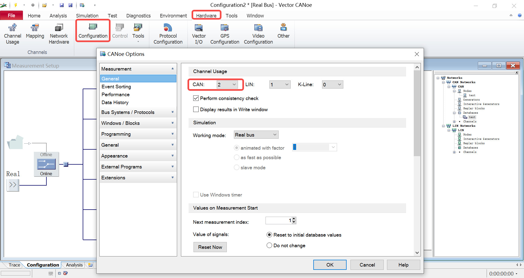Click the database cylinder status bar icon
524x278 pixels.
coord(59,273)
